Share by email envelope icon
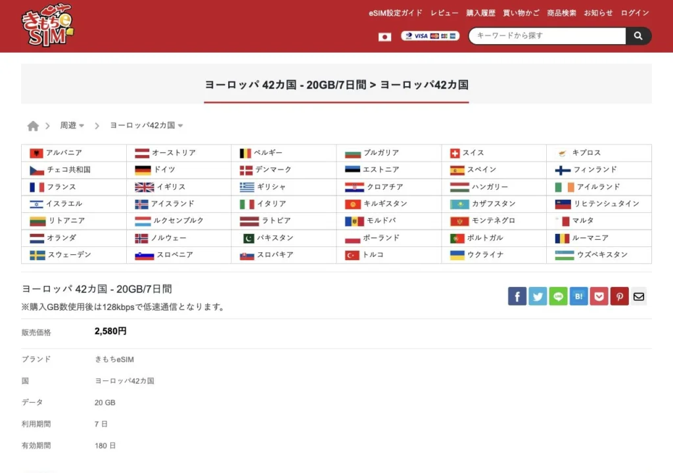 pyautogui.click(x=639, y=296)
